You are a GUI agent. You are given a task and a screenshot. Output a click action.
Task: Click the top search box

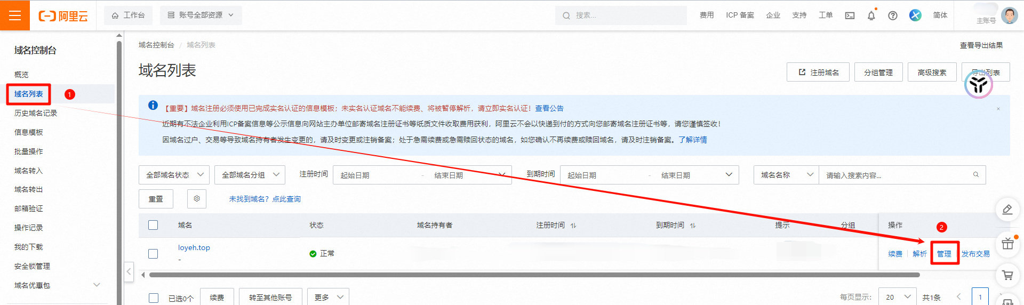pyautogui.click(x=621, y=15)
